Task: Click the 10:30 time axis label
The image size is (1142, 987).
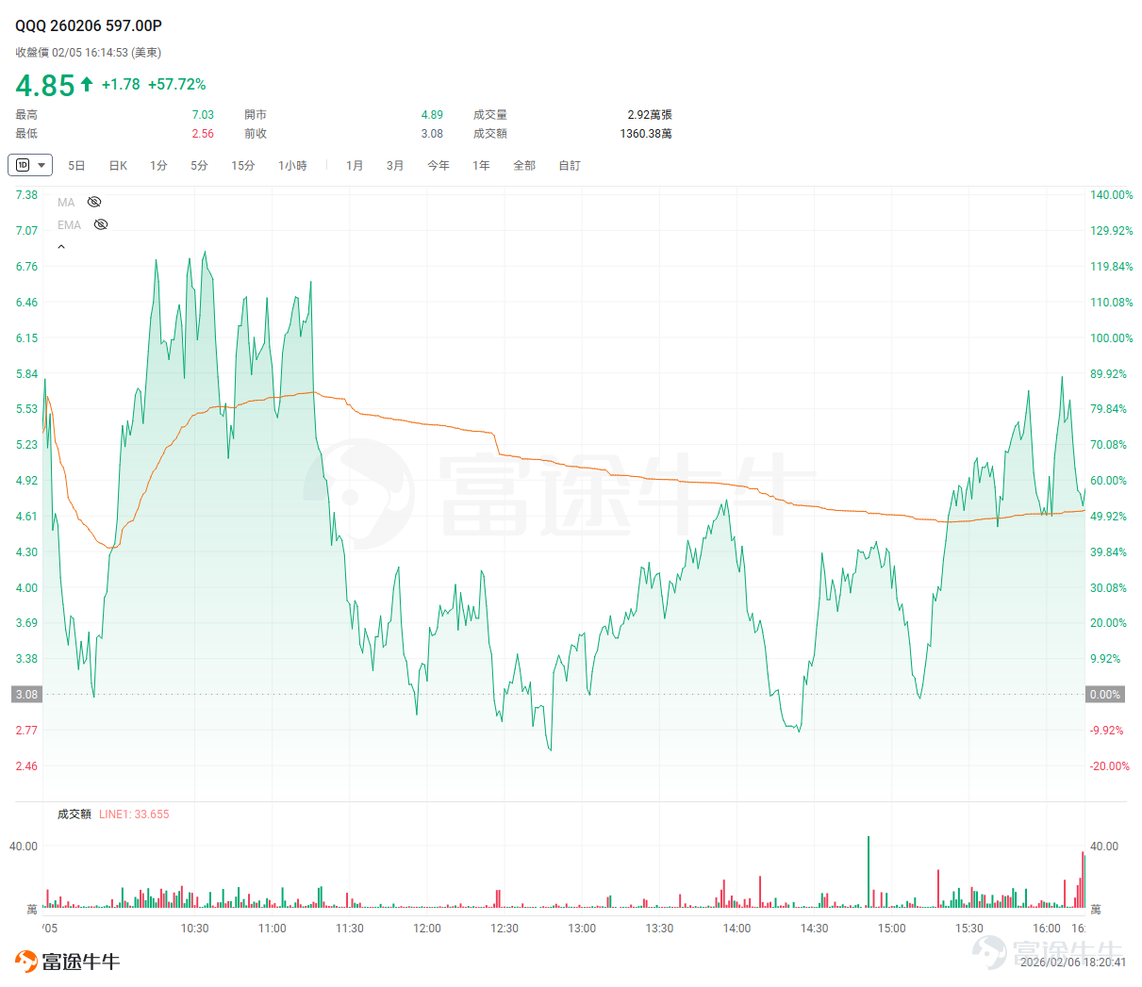Action: 195,929
